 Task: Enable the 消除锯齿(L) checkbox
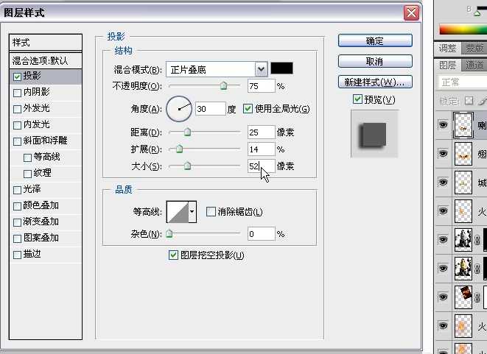pos(211,212)
